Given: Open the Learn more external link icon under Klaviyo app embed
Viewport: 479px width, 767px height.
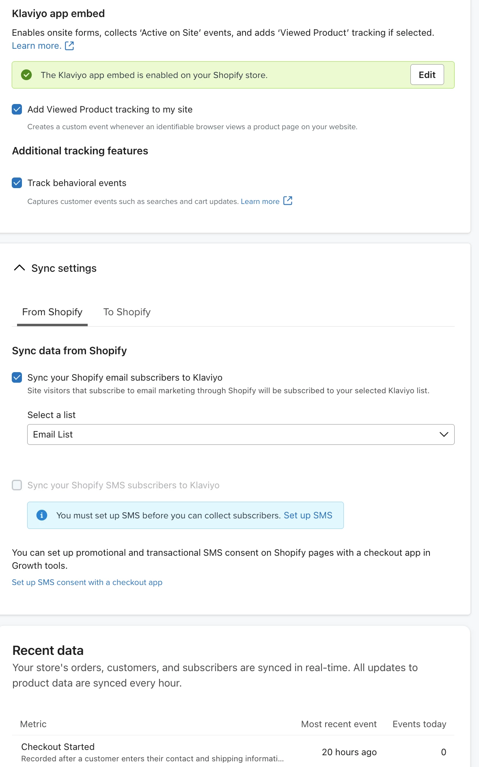Looking at the screenshot, I should (69, 45).
